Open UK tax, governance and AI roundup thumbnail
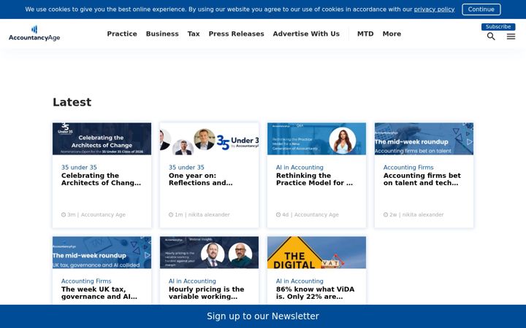 coord(102,252)
